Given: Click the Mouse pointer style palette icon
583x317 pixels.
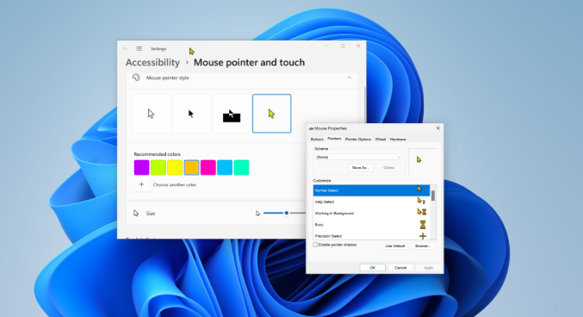Looking at the screenshot, I should pyautogui.click(x=136, y=78).
